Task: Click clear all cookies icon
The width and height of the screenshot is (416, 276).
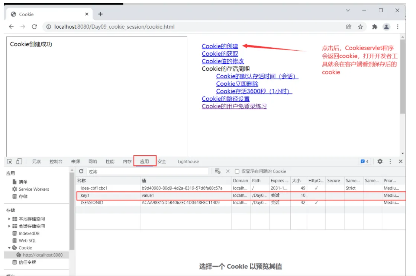Action: pyautogui.click(x=217, y=171)
